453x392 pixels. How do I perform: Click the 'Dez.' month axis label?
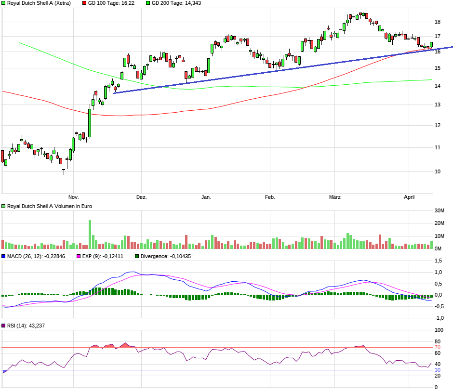[142, 197]
